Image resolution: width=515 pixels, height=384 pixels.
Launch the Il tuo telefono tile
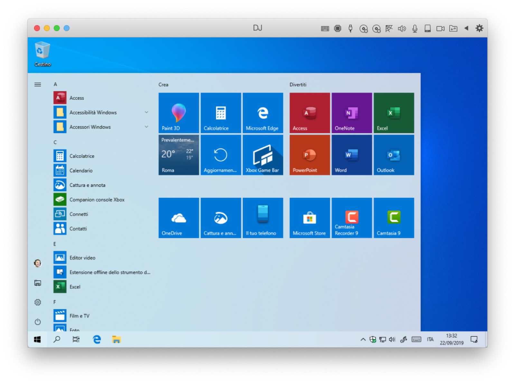pos(263,218)
